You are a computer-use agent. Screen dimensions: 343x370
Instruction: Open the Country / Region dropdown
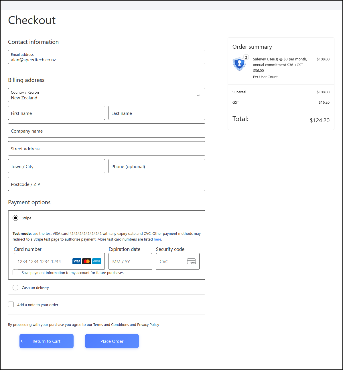[107, 95]
